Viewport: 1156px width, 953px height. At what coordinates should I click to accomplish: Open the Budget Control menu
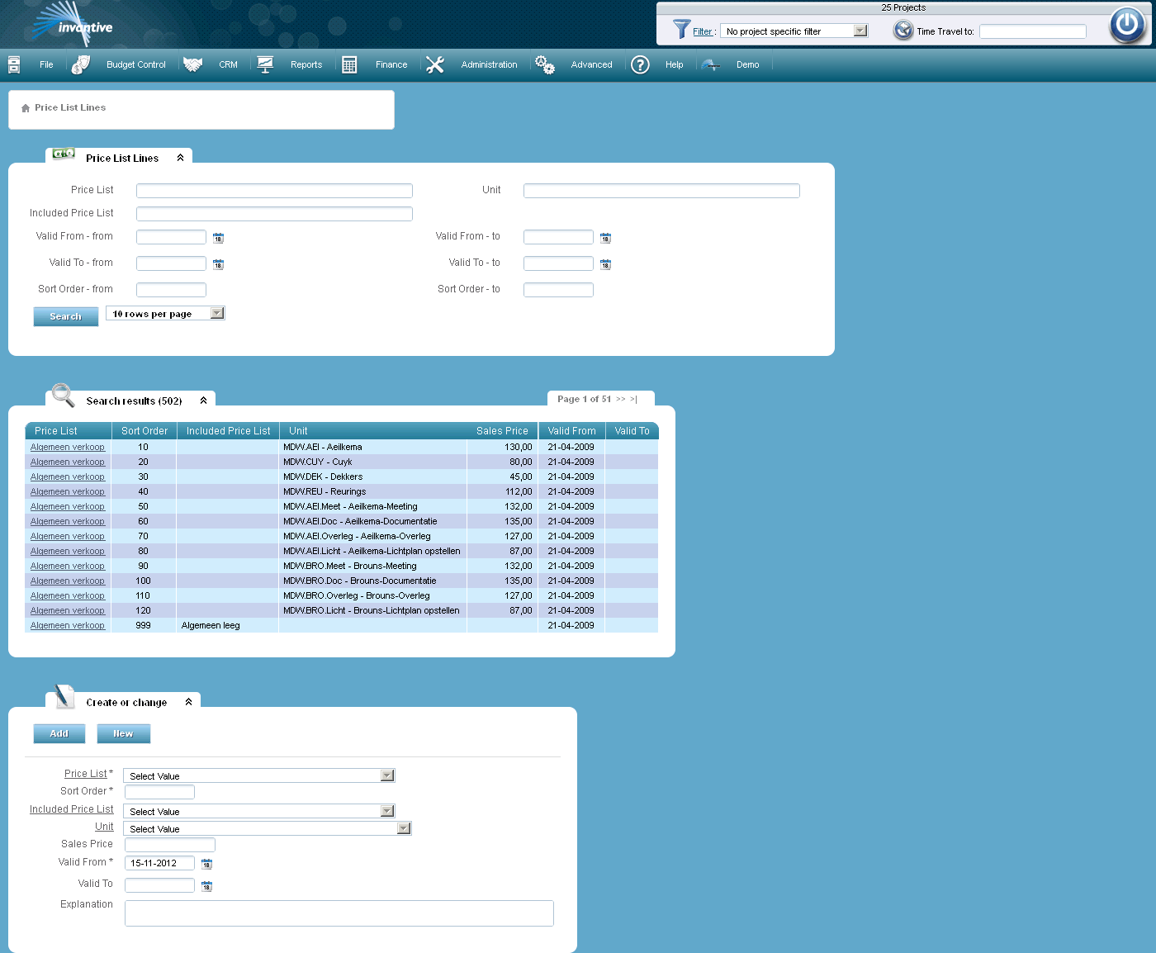tap(136, 64)
